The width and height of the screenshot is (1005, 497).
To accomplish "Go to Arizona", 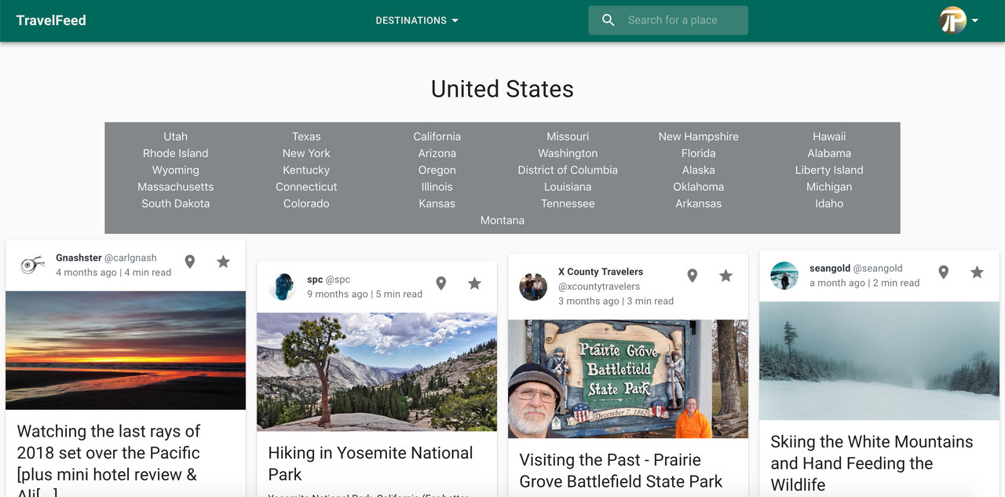I will (437, 153).
